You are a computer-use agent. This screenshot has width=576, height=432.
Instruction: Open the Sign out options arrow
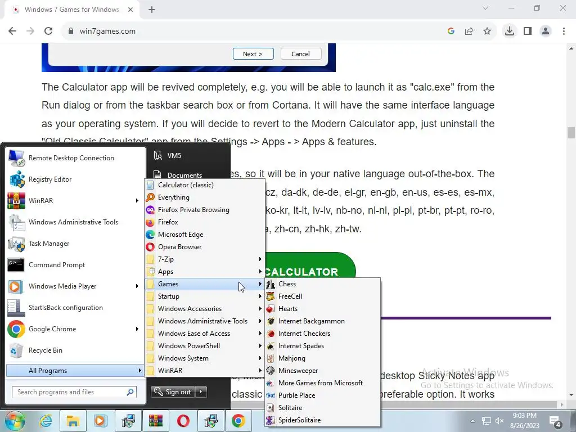[201, 392]
